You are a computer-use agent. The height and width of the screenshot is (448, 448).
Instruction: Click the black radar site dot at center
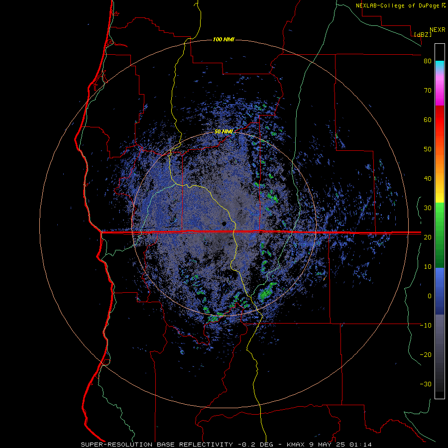click(x=224, y=224)
